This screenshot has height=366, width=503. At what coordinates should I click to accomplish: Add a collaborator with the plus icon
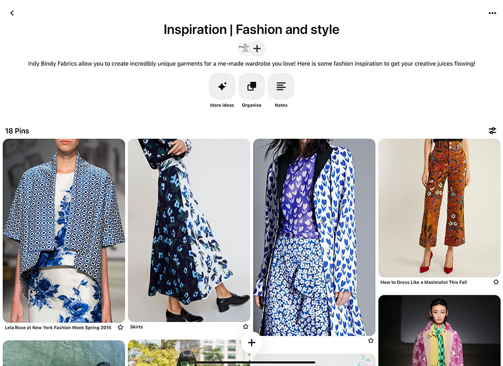point(257,49)
